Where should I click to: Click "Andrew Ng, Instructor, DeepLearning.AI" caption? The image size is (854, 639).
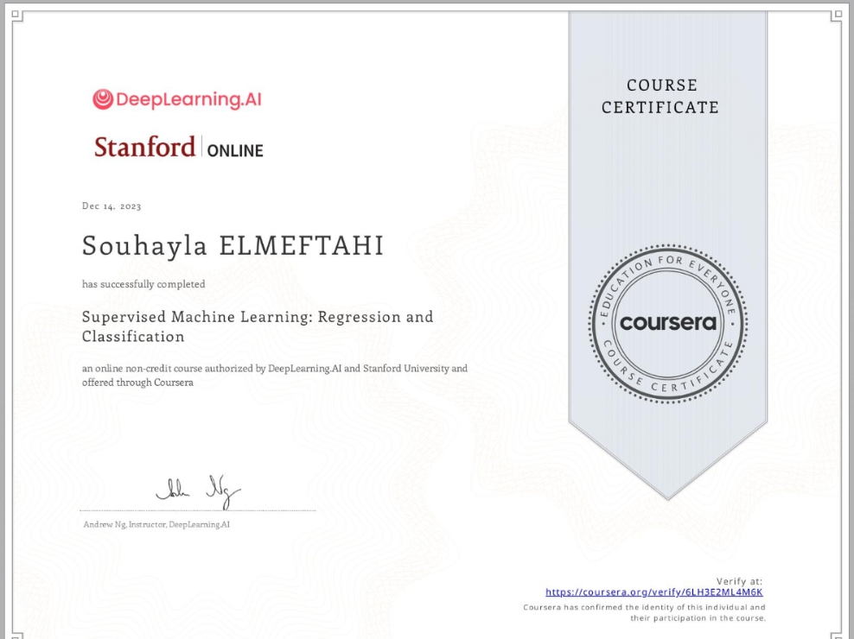[x=156, y=525]
